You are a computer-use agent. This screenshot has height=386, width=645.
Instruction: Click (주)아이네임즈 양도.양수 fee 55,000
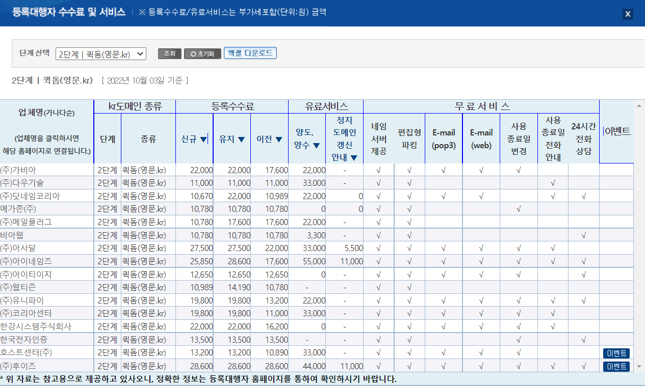point(314,261)
